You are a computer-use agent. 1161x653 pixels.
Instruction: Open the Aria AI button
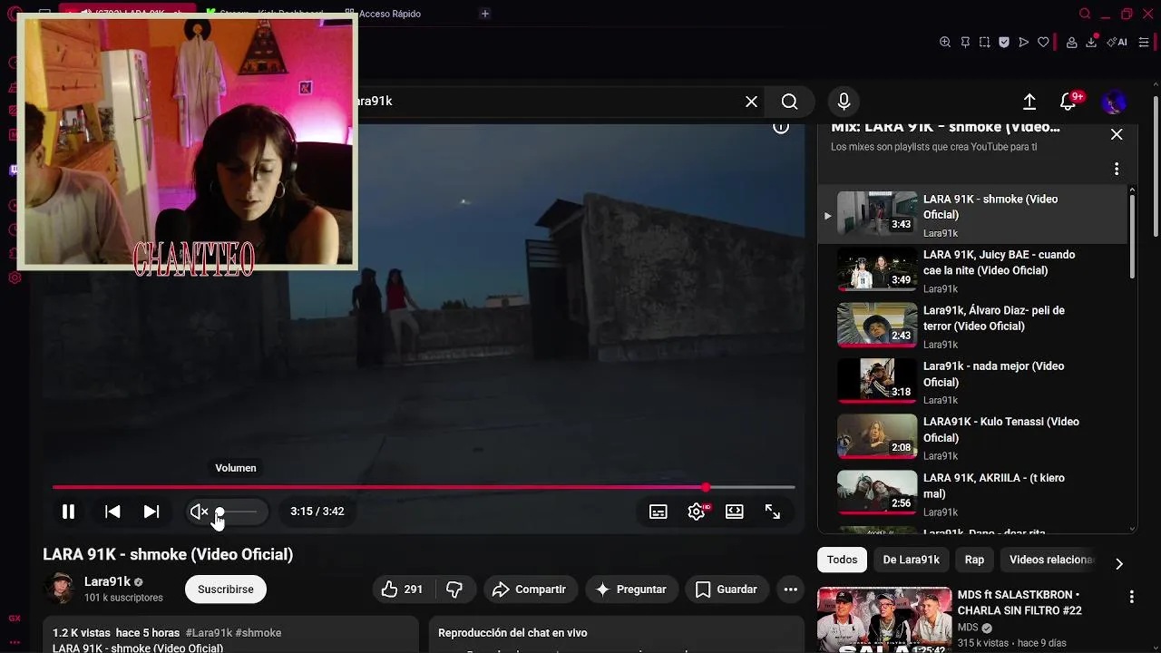(1117, 43)
